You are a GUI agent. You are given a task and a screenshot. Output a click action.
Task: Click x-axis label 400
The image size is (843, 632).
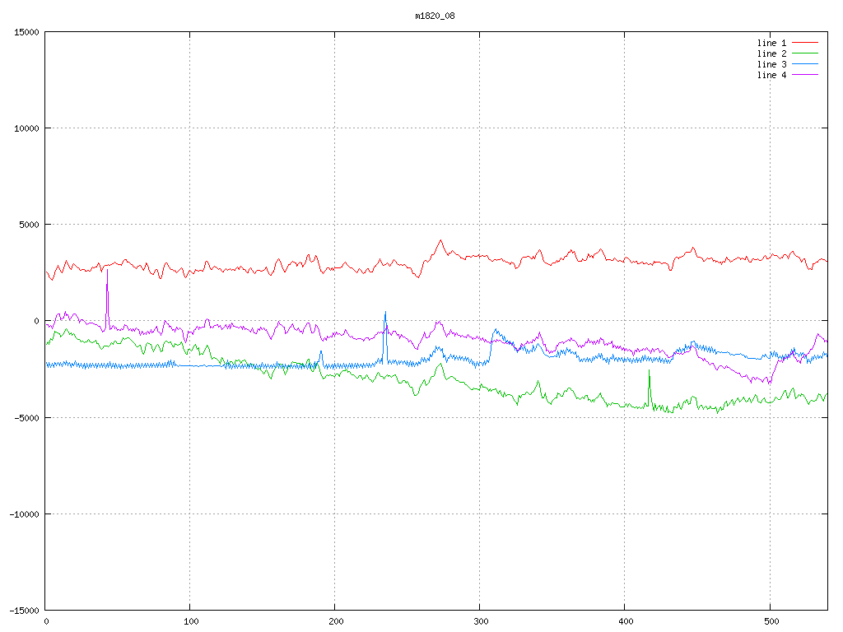pyautogui.click(x=626, y=622)
